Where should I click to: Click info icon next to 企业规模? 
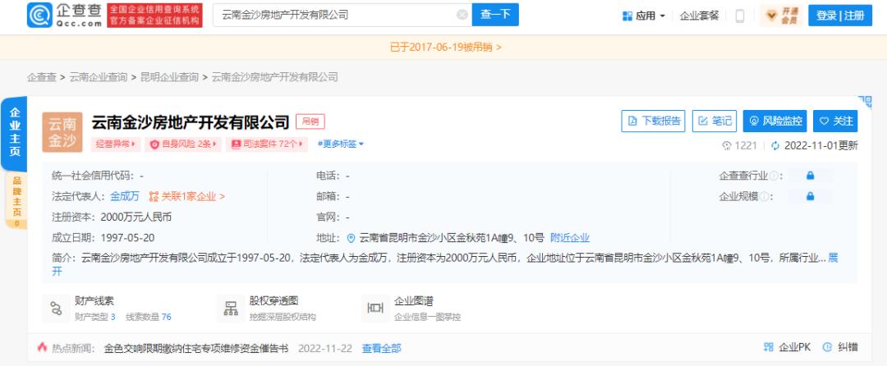pos(763,197)
